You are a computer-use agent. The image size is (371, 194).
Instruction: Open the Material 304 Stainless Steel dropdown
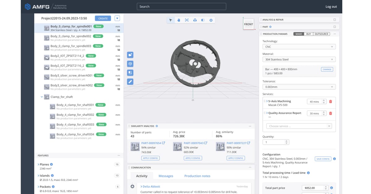click(299, 59)
